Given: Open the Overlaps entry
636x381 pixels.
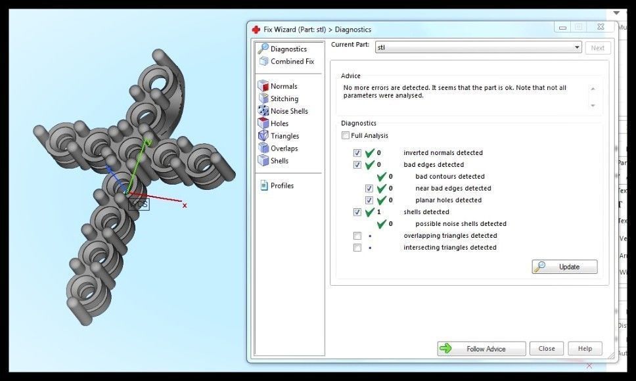Looking at the screenshot, I should [284, 148].
